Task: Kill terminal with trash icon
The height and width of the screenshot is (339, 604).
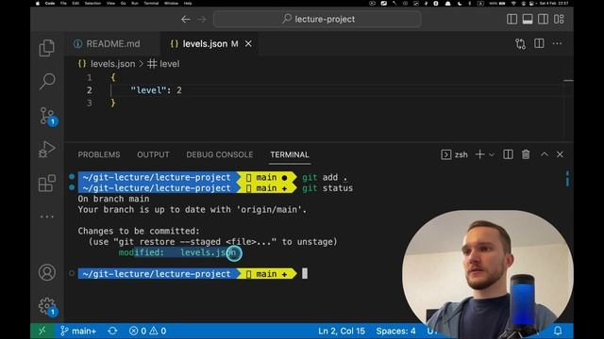Action: 526,154
